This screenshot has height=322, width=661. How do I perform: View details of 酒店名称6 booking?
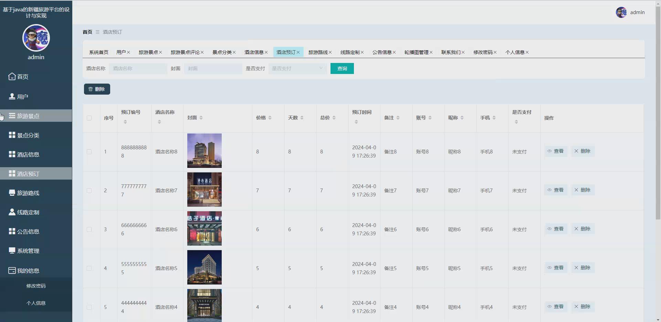[556, 229]
